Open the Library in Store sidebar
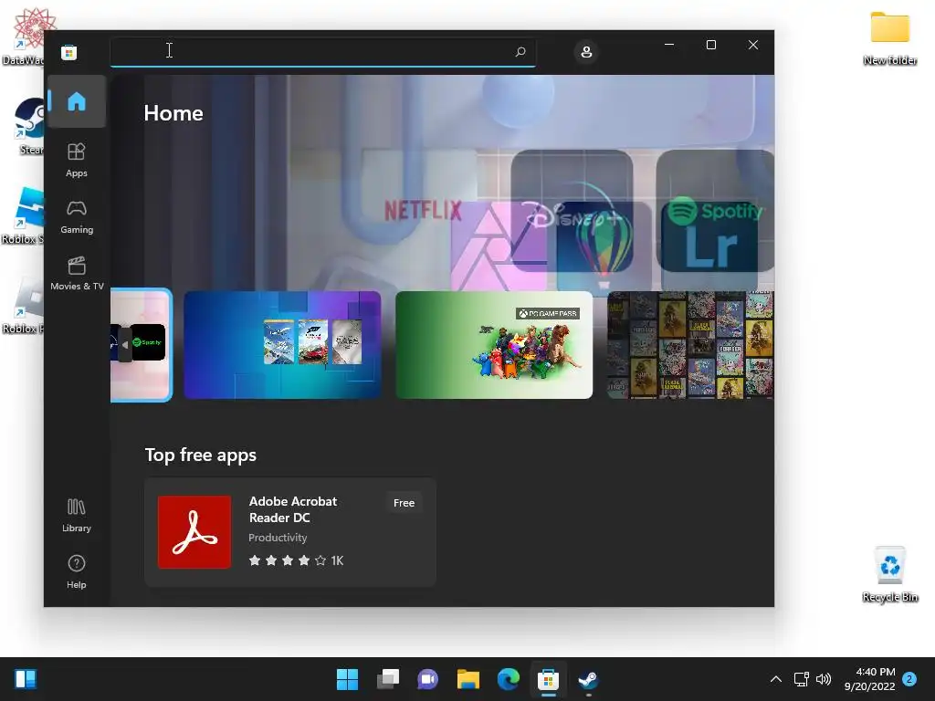The width and height of the screenshot is (935, 701). tap(77, 516)
